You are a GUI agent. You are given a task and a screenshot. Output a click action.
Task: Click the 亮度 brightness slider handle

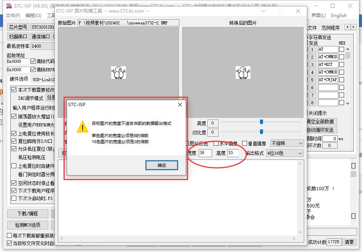click(262, 122)
